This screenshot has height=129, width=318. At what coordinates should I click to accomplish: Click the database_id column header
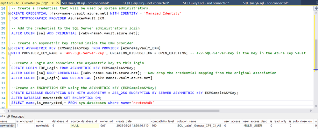pyautogui.click(x=60, y=121)
